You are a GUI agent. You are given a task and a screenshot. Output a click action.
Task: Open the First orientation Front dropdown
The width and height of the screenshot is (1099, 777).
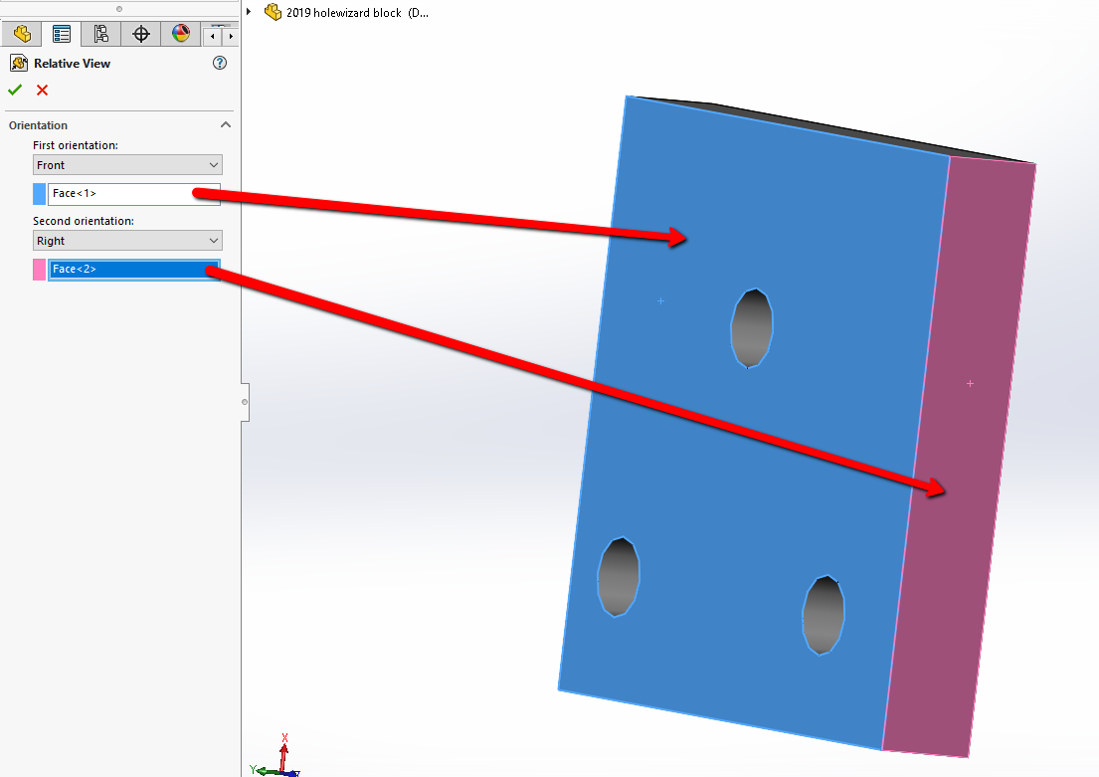pyautogui.click(x=127, y=165)
